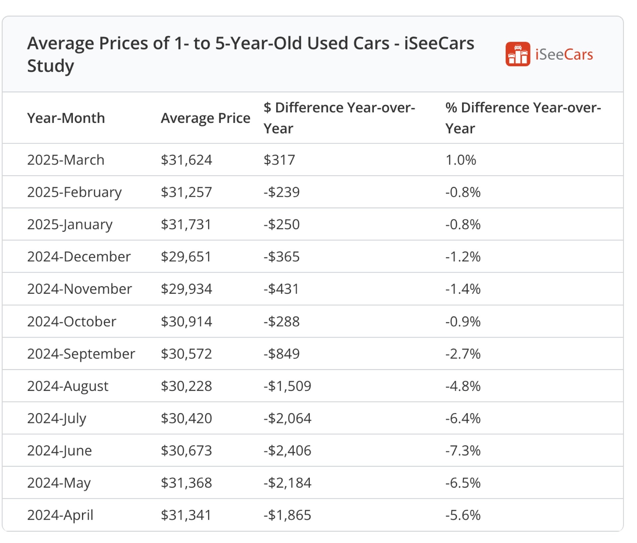Click the $31,368 price for May
Image resolution: width=637 pixels, height=543 pixels.
pos(186,483)
